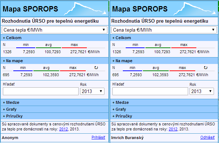
Task: Click the Celkom avg column label in right panel
Action: tap(158, 45)
